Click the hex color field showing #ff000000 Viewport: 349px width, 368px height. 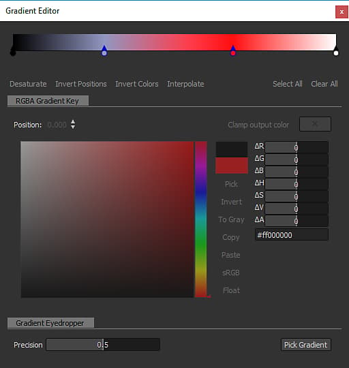(x=292, y=235)
